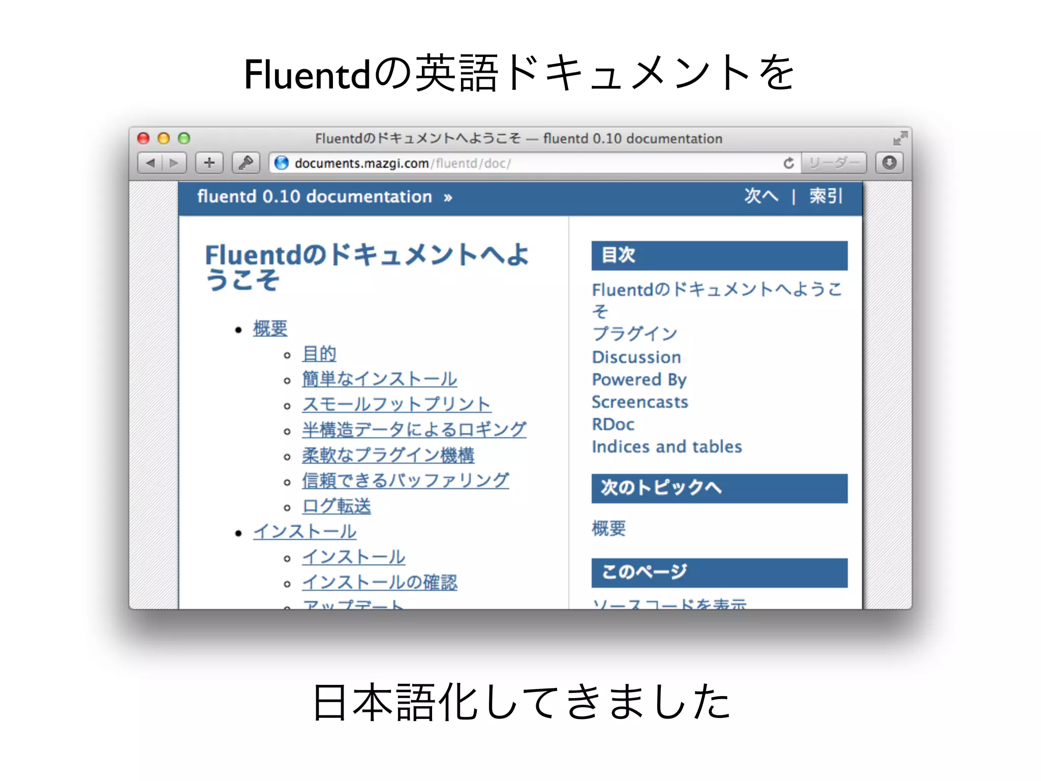Open the Discussion sidebar link
The height and width of the screenshot is (781, 1041).
pos(636,357)
